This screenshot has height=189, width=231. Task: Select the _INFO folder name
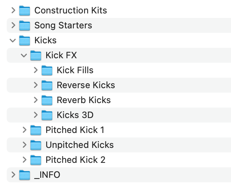(x=47, y=175)
